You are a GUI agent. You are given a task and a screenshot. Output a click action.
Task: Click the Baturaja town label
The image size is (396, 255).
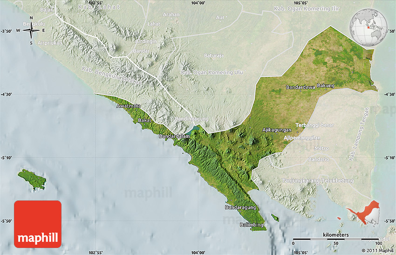(213, 55)
